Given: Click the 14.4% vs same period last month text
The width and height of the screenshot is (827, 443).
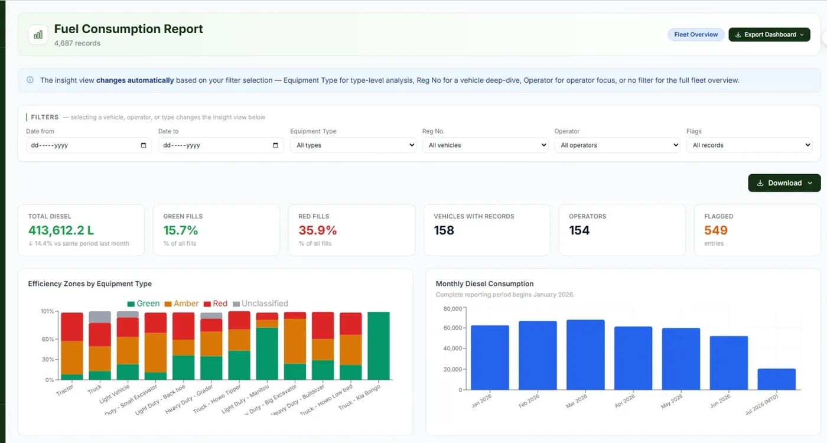Looking at the screenshot, I should click(79, 243).
